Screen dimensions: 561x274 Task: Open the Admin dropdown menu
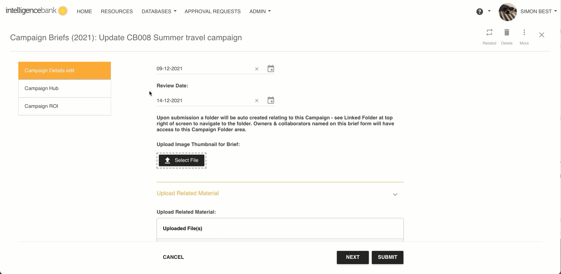pos(260,12)
